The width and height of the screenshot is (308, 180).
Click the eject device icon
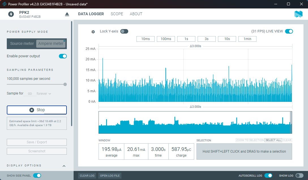[67, 14]
